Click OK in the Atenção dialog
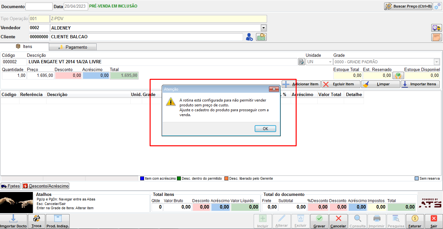Viewport: 443px width, 229px height. [x=265, y=129]
